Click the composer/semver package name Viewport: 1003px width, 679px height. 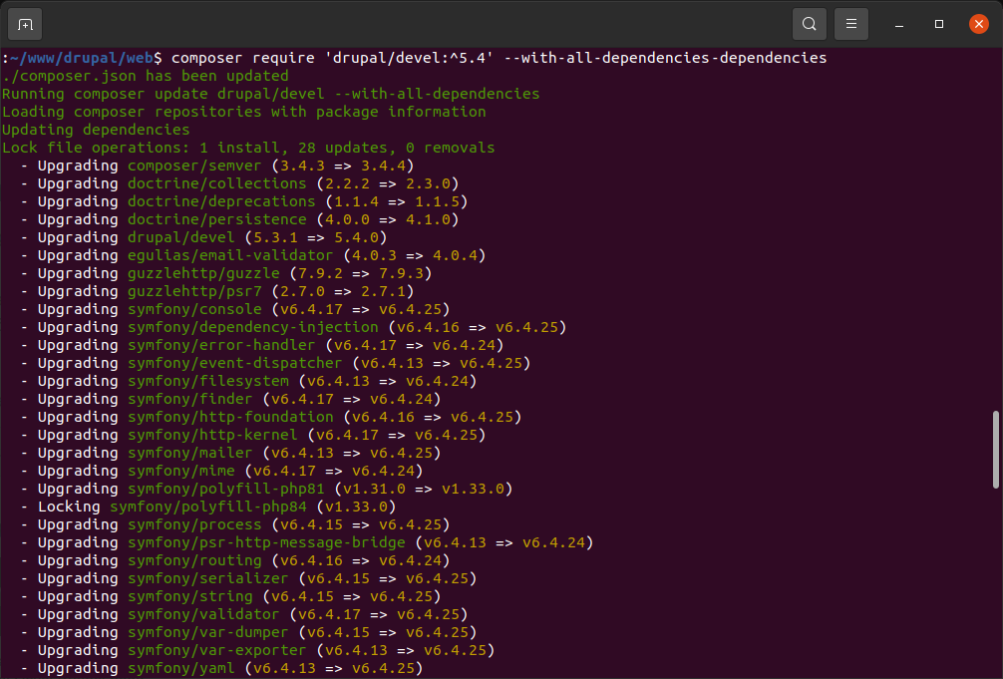pyautogui.click(x=194, y=166)
